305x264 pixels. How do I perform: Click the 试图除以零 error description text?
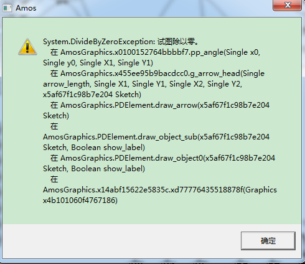coord(178,42)
